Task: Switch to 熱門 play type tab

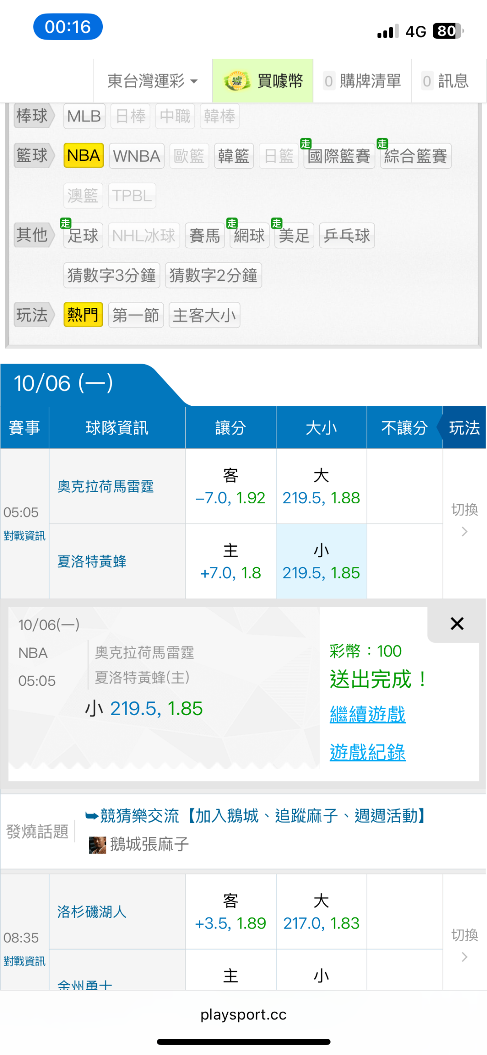Action: 83,315
